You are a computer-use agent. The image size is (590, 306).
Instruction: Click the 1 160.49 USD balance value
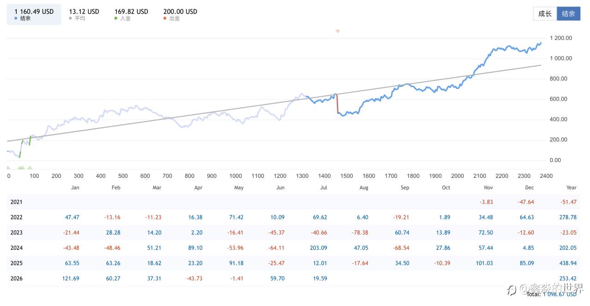(x=34, y=12)
